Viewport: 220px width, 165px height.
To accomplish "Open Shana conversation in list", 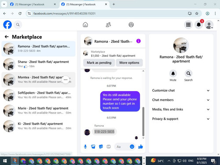I will [38, 64].
